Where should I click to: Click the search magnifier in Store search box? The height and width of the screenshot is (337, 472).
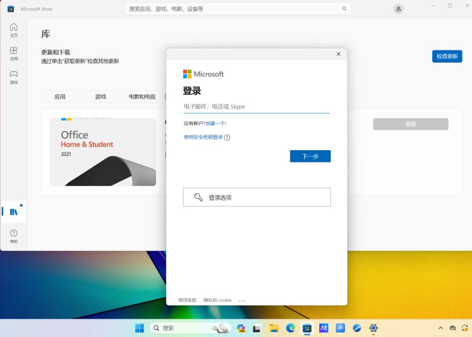click(344, 9)
